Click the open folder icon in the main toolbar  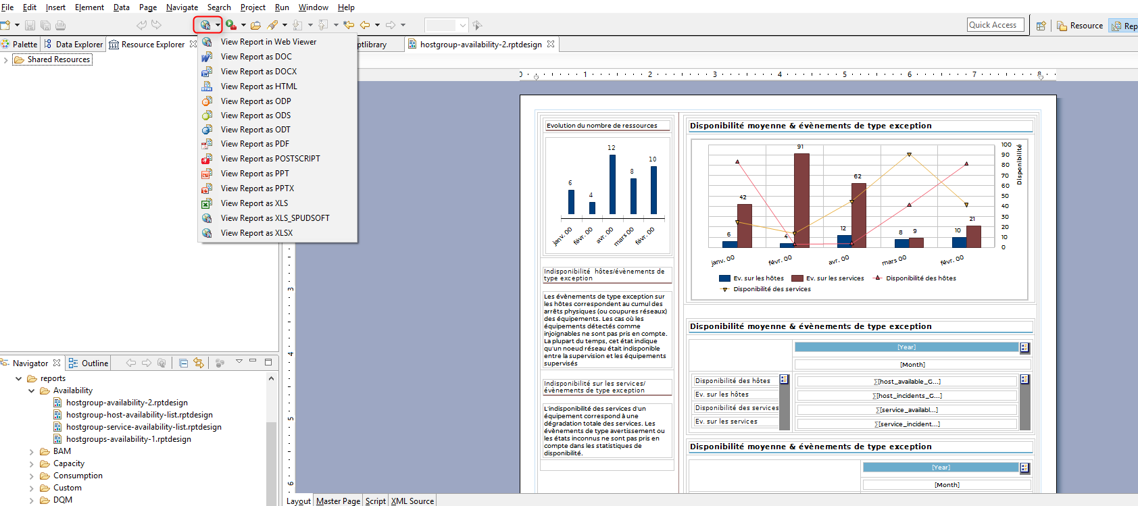pos(255,26)
